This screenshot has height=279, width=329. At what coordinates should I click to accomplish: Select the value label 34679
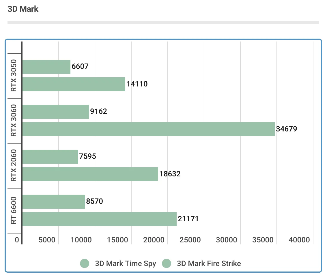pos(286,129)
